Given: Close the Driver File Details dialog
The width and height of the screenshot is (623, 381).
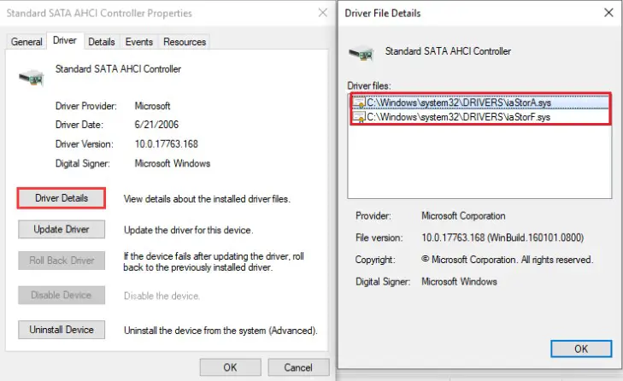Looking at the screenshot, I should tap(608, 13).
